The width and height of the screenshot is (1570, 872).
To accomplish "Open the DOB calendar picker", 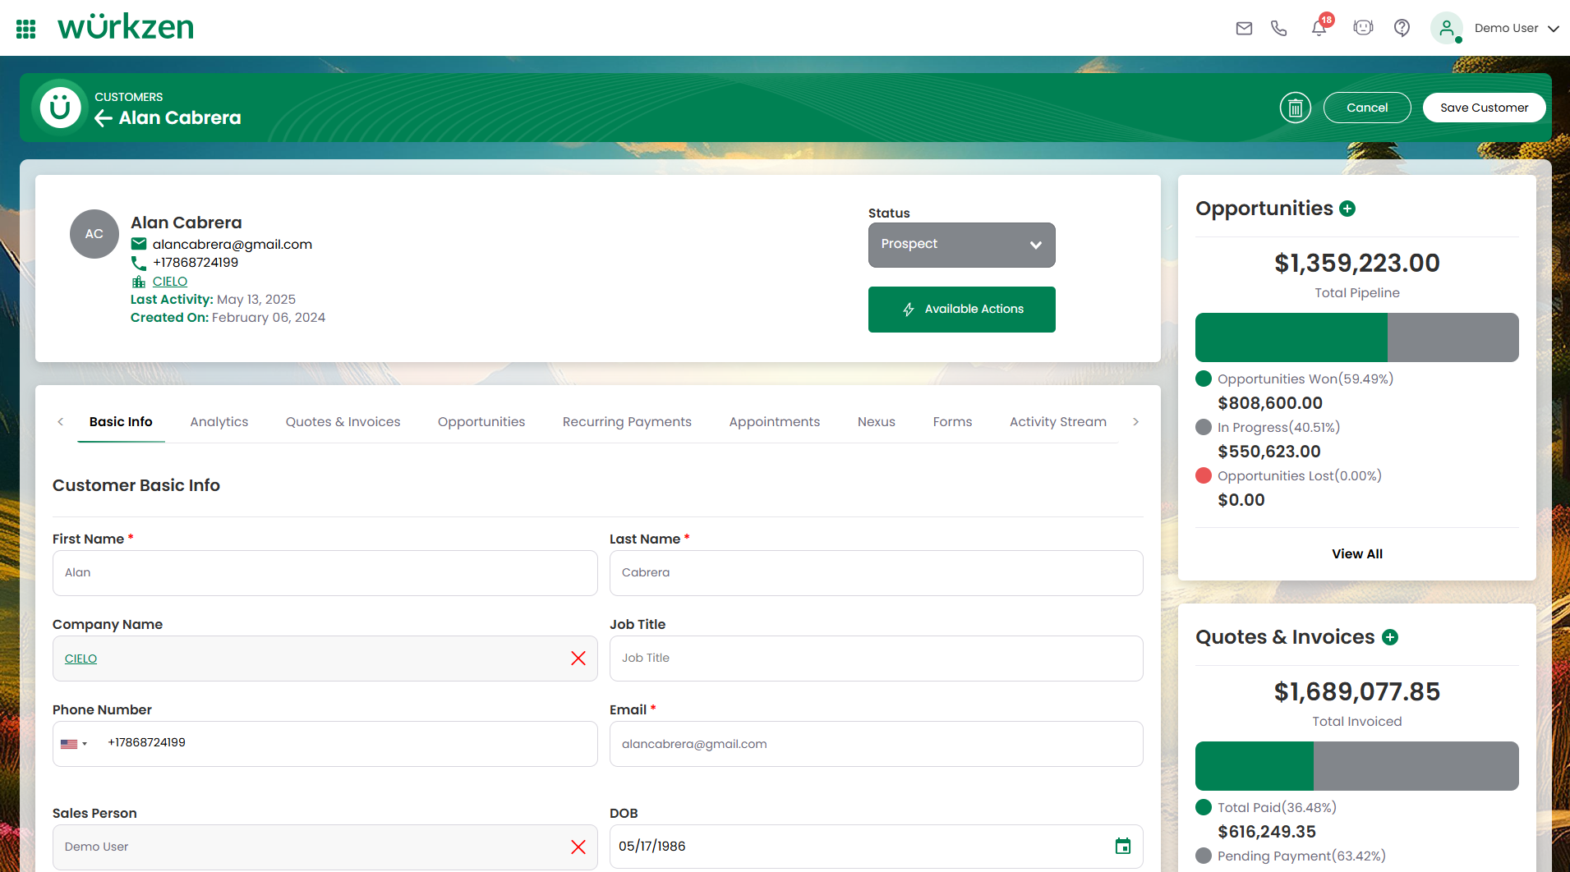I will 1122,846.
